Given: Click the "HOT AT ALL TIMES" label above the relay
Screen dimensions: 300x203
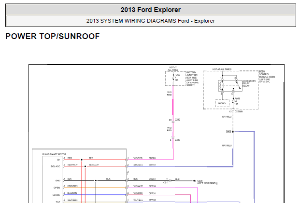Looking at the screenshot, I should point(222,69).
